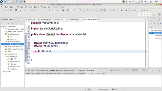Click the Save All toolbar icon
This screenshot has height=91, width=162.
11,10
